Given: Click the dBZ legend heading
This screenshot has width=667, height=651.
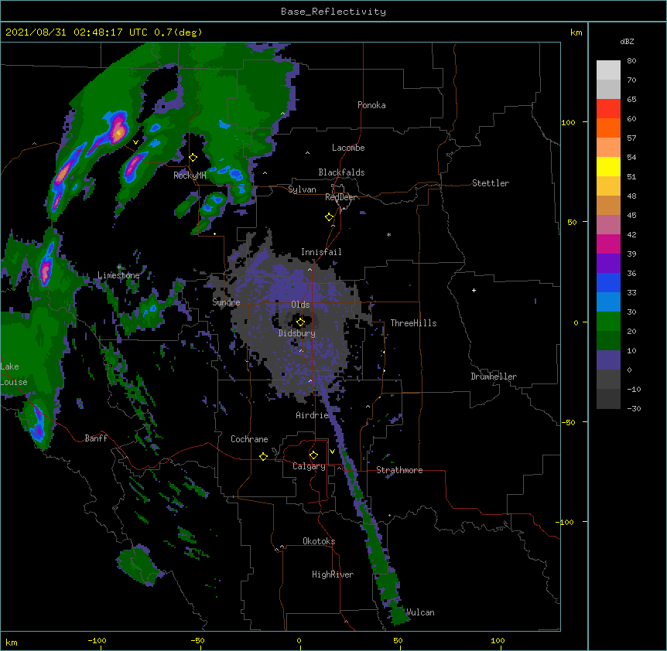Looking at the screenshot, I should tap(627, 41).
